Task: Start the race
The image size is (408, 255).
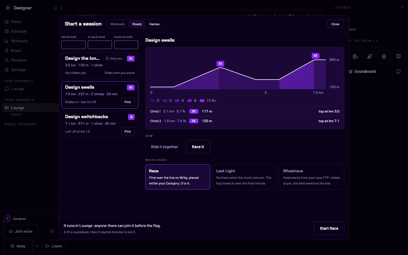Action: tap(329, 228)
